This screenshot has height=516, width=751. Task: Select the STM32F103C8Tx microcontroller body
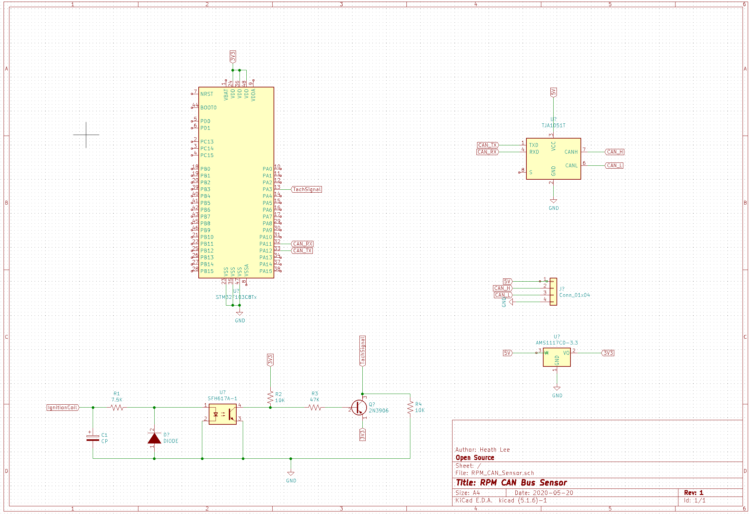pyautogui.click(x=236, y=182)
